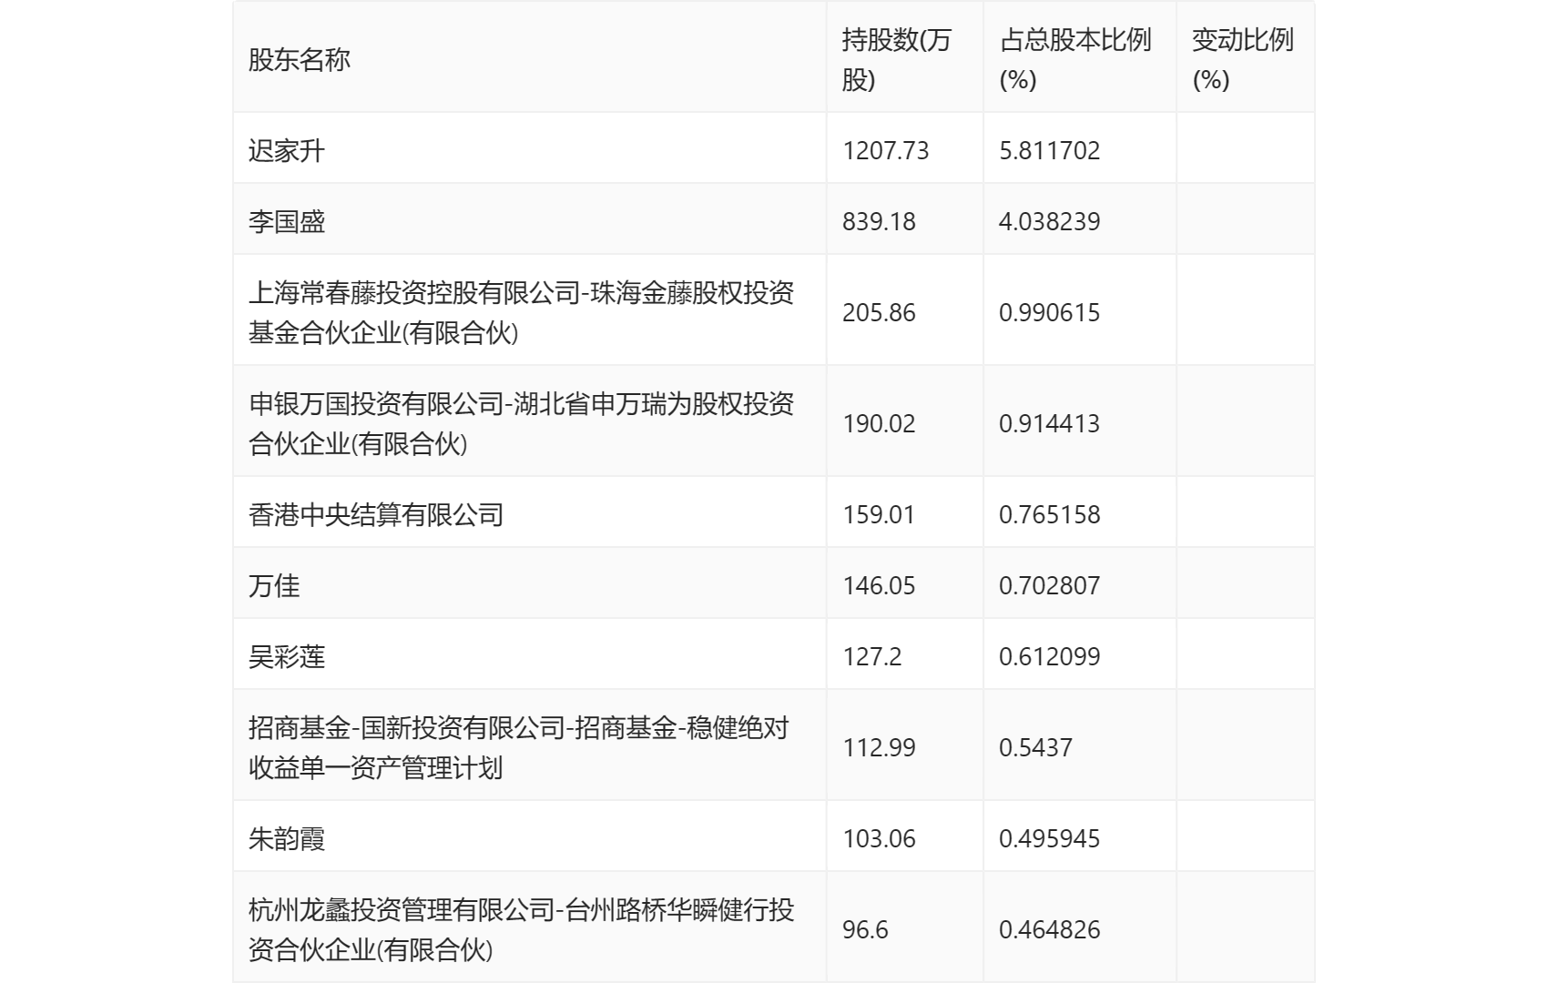Select shareholder 香港中央结算有限公司

point(376,514)
